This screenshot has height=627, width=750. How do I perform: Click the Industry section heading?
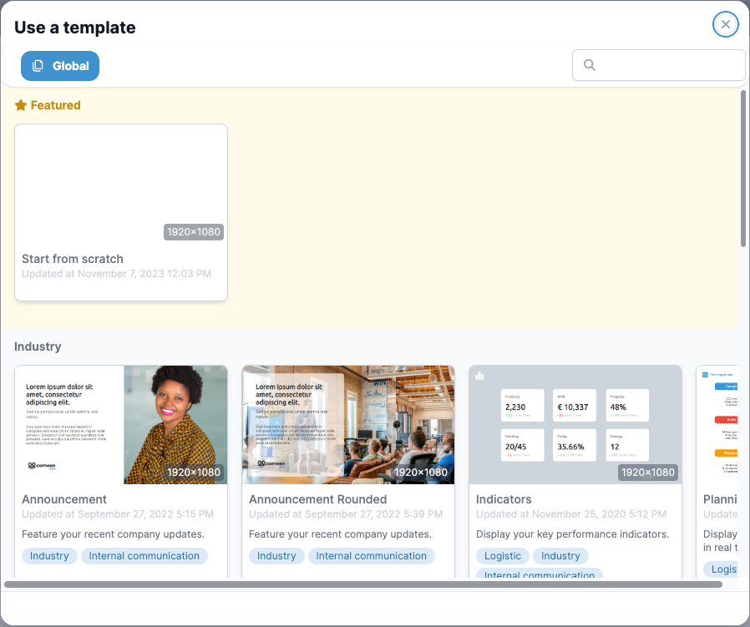(38, 346)
